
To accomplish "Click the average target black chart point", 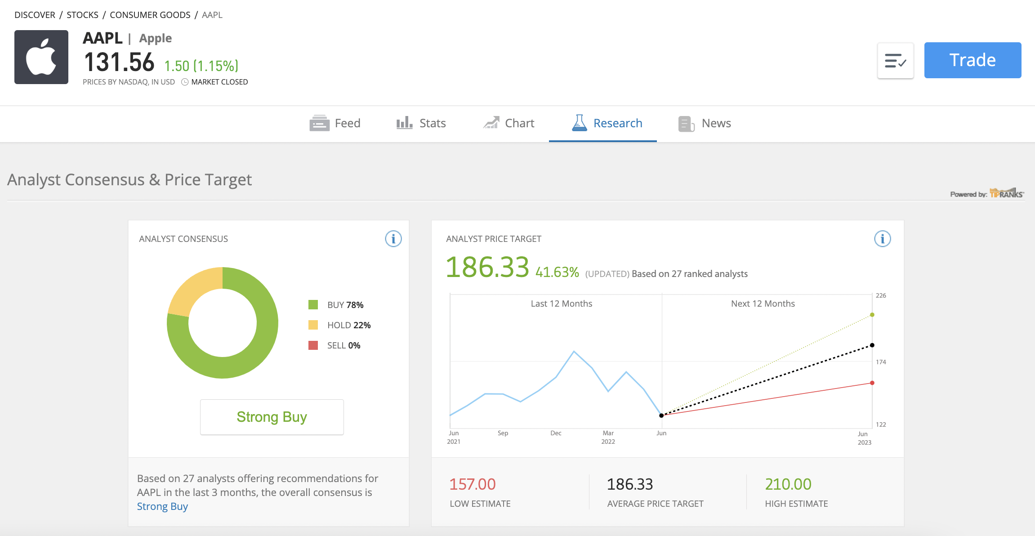I will click(872, 345).
